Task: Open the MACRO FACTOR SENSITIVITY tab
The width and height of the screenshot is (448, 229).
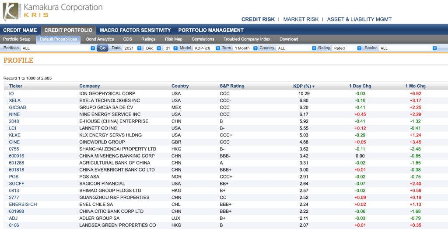Action: pyautogui.click(x=136, y=30)
